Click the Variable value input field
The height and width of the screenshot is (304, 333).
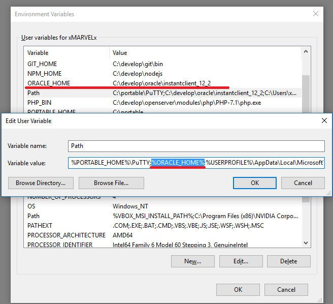click(196, 163)
